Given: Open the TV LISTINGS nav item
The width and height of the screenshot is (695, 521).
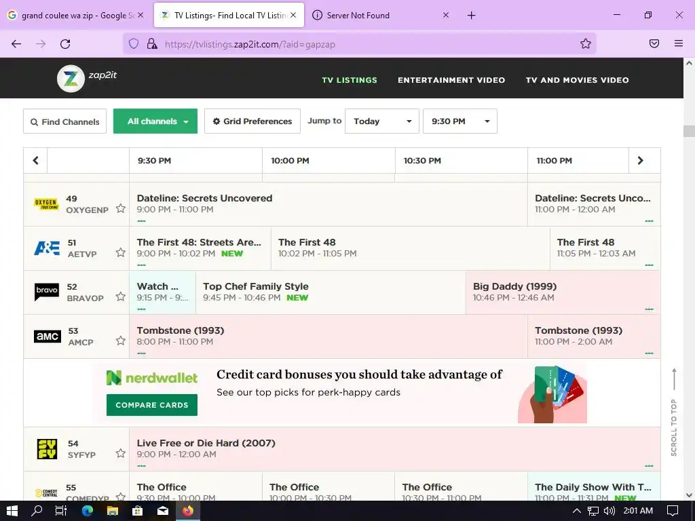Looking at the screenshot, I should pos(350,80).
